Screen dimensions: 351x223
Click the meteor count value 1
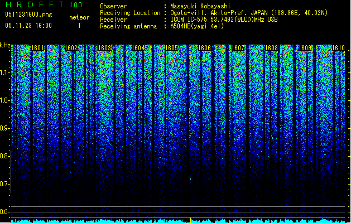(79, 26)
